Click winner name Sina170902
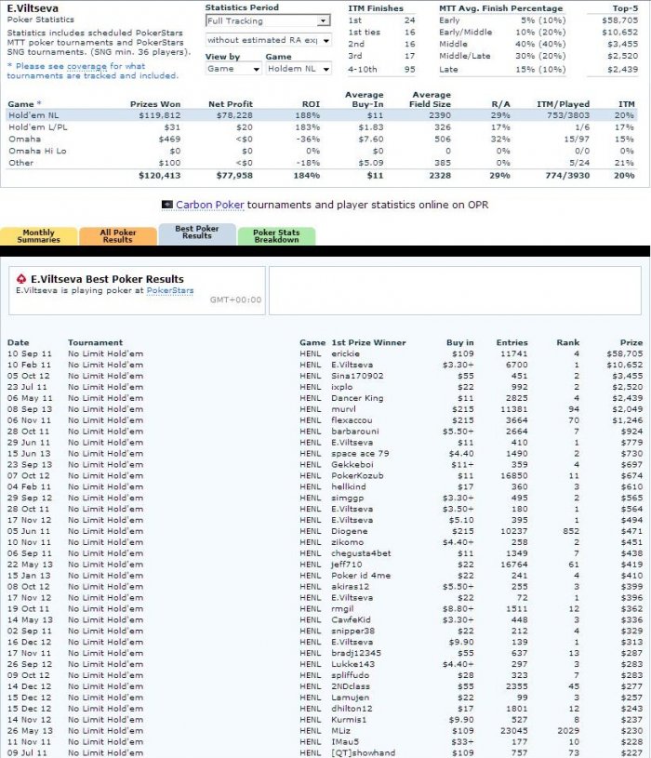The height and width of the screenshot is (758, 651). coord(357,376)
